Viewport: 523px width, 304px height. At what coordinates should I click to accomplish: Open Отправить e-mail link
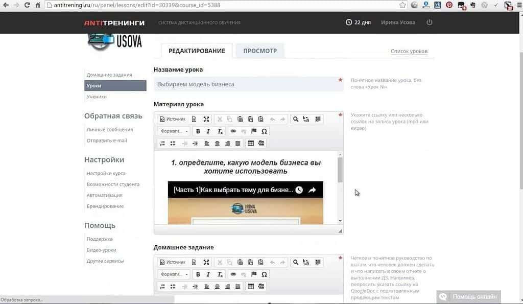click(107, 141)
